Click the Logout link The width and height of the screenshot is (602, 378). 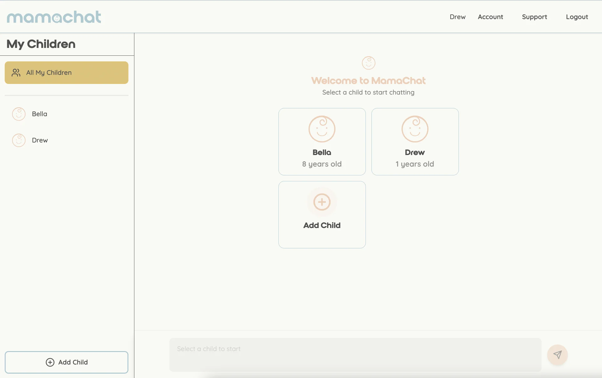(x=577, y=17)
